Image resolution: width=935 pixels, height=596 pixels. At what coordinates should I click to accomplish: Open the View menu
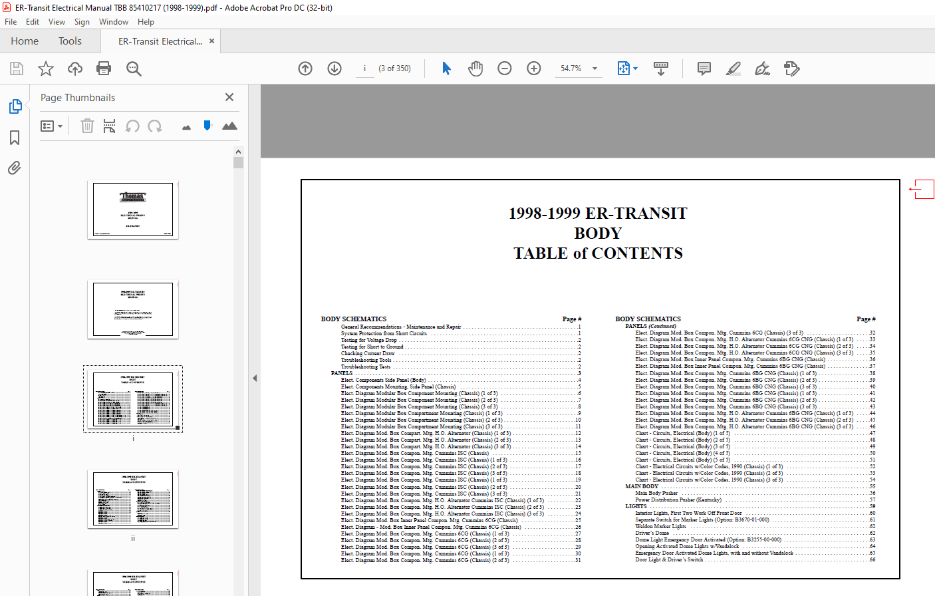click(x=57, y=22)
